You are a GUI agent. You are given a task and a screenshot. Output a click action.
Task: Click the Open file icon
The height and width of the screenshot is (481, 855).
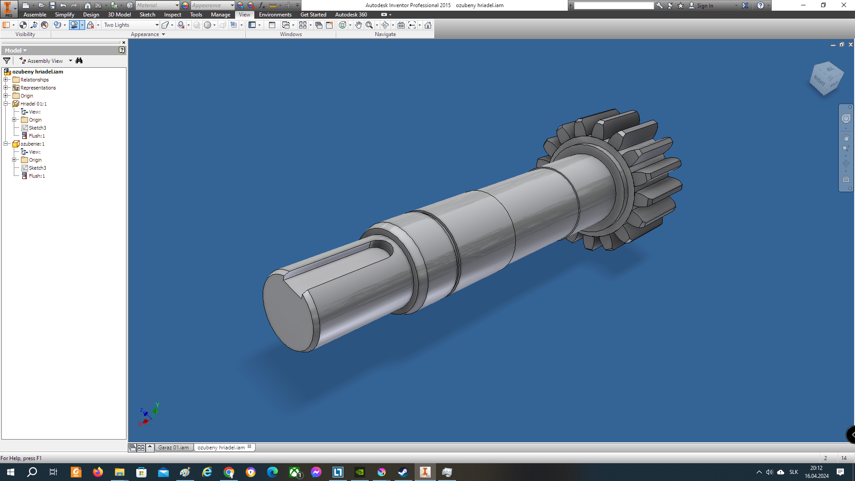[x=41, y=5]
